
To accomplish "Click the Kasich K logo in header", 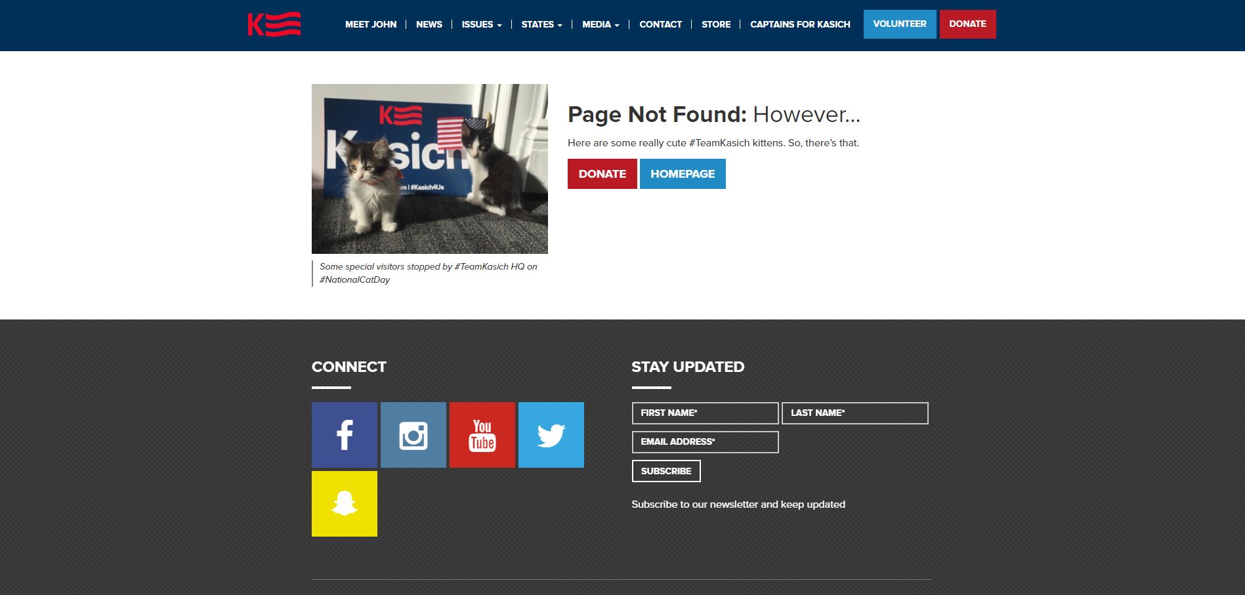I will (x=274, y=24).
